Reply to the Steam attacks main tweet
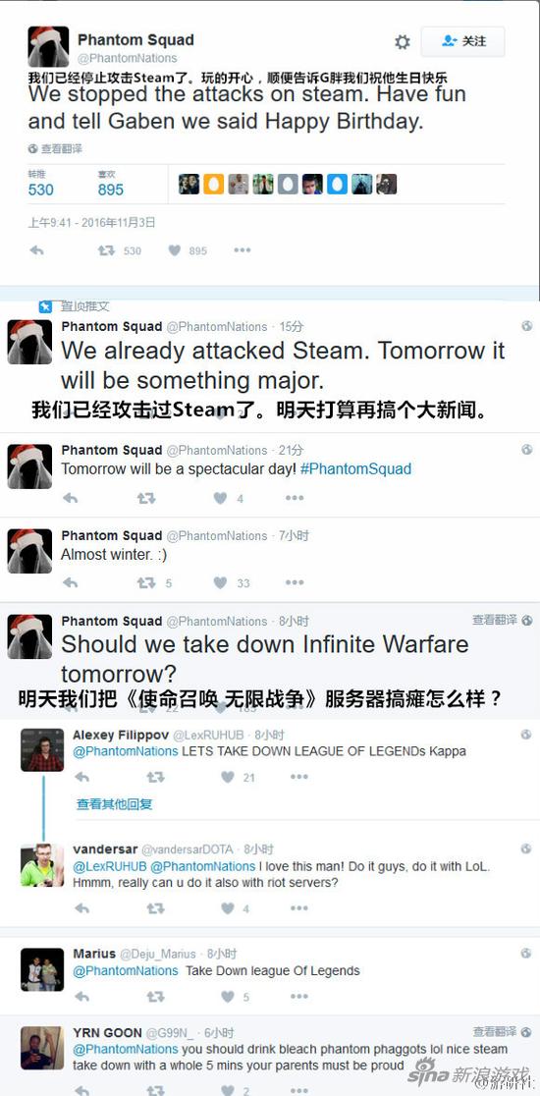The height and width of the screenshot is (1096, 540). 37,250
